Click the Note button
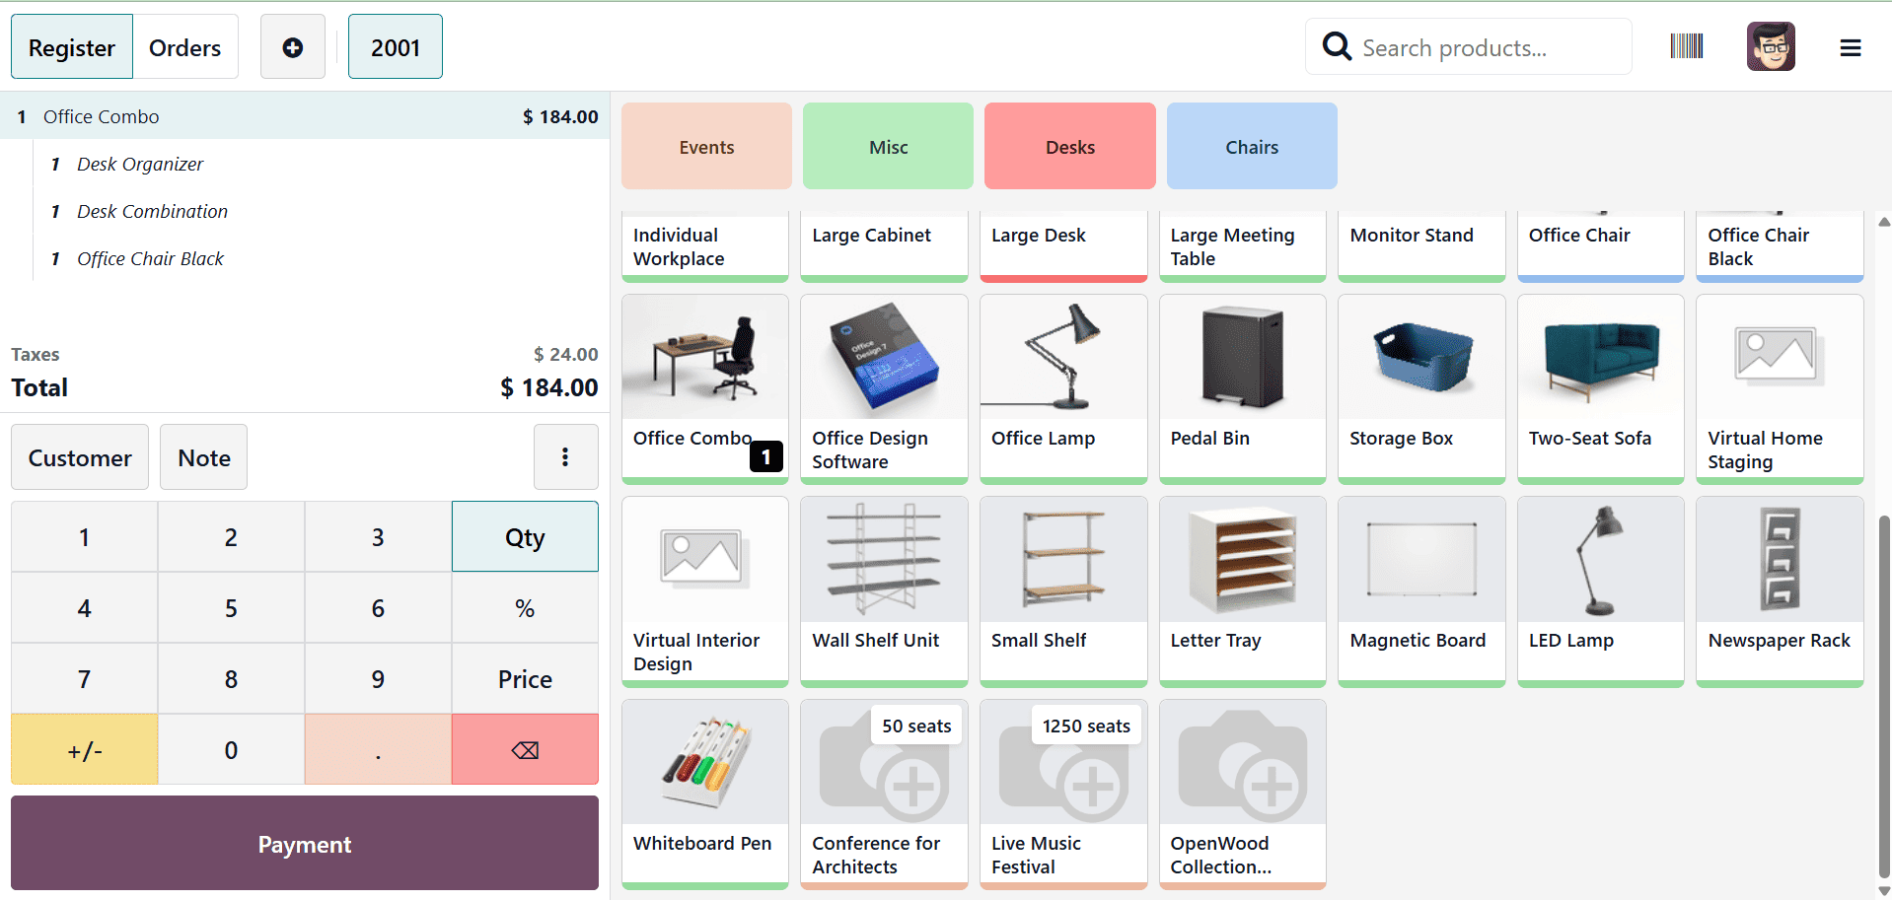Viewport: 1892px width, 900px height. 204,457
